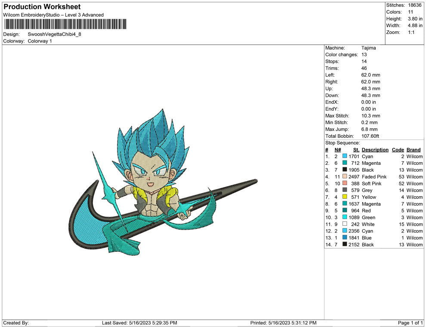
Task: Click the 'Stop Sequence:' label
Action: (343, 143)
